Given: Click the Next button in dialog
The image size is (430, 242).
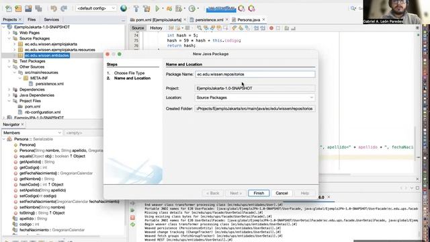Looking at the screenshot, I should 236,193.
